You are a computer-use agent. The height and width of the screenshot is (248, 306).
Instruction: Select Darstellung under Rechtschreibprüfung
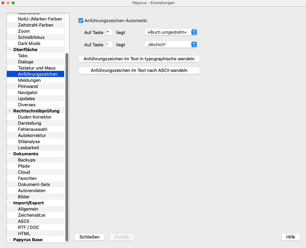coord(35,123)
